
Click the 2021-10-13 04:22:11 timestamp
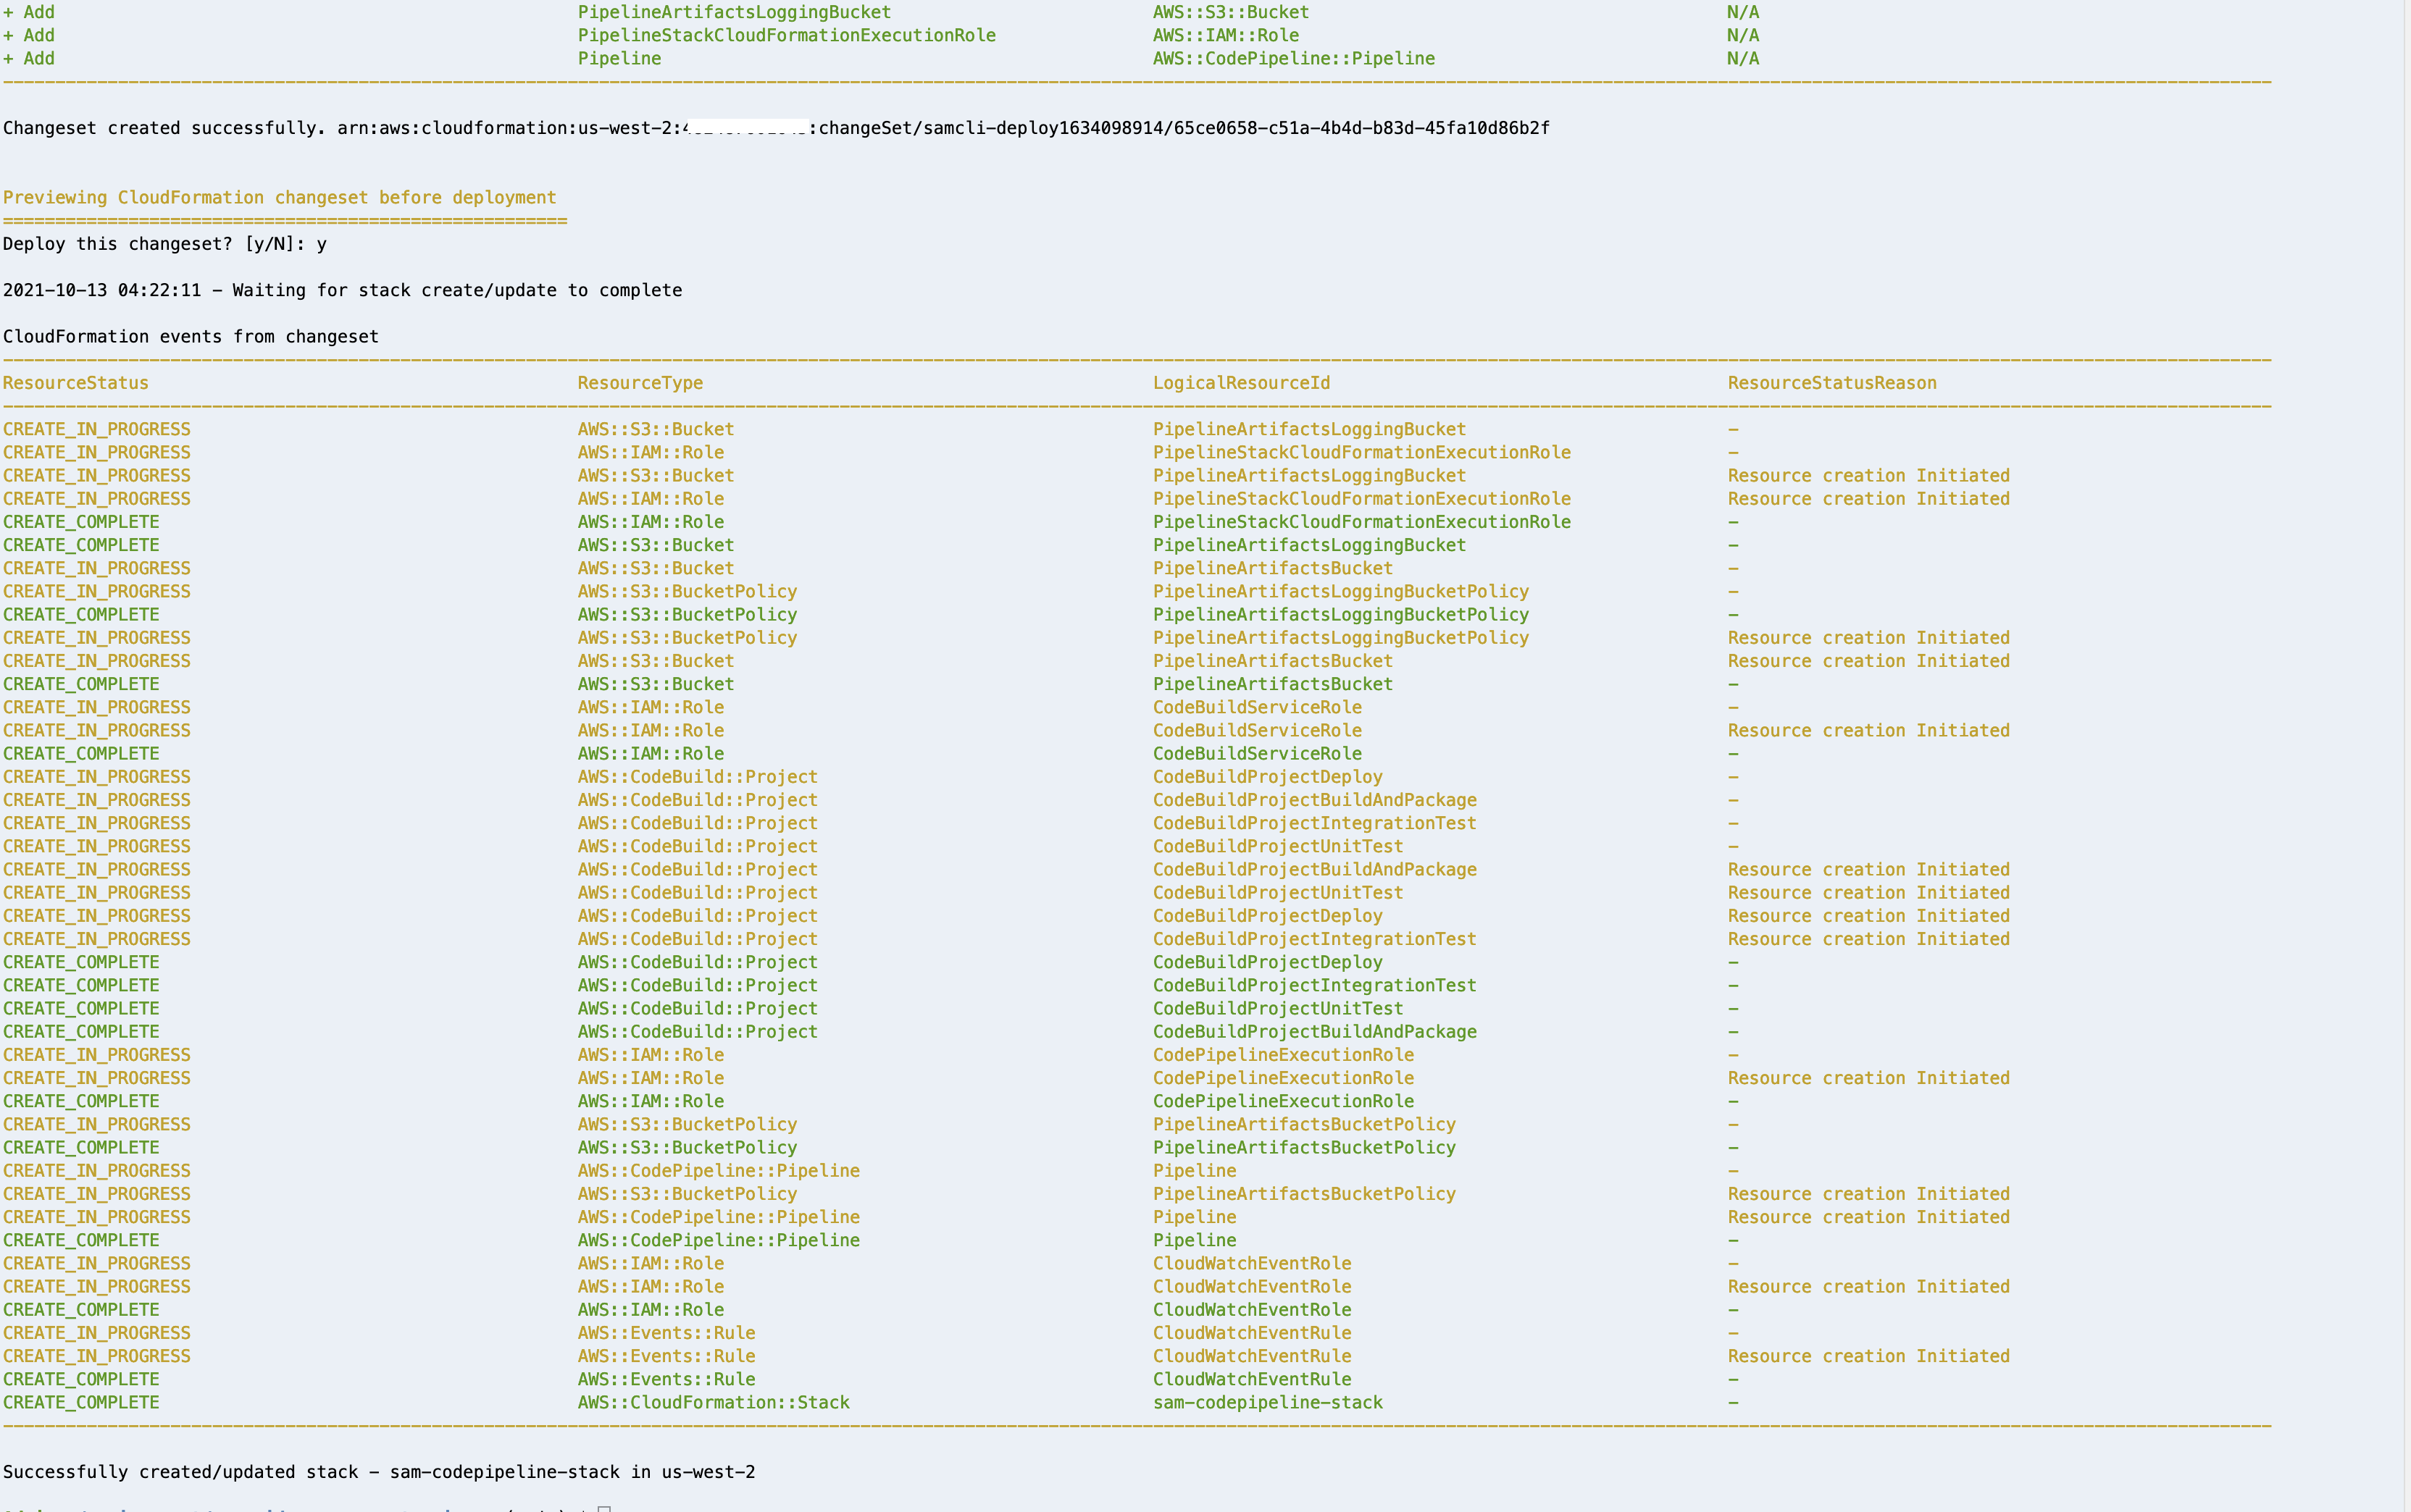tap(102, 290)
